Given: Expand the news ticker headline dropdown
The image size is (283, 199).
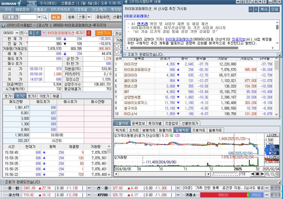Looking at the screenshot, I should click(267, 188).
